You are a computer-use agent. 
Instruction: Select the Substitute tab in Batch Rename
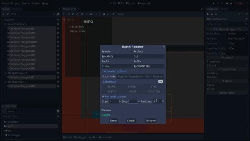(109, 76)
